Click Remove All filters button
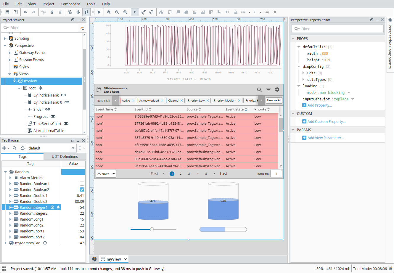This screenshot has height=273, width=394. pyautogui.click(x=274, y=100)
